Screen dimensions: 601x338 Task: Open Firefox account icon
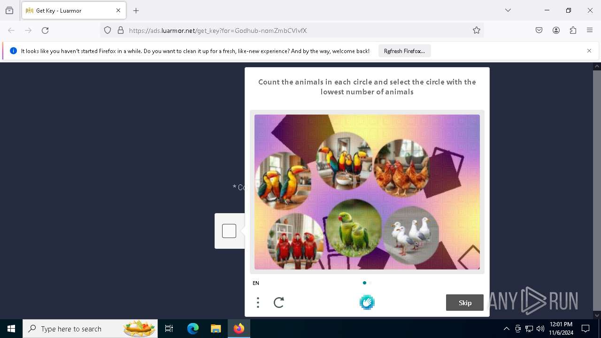click(556, 31)
